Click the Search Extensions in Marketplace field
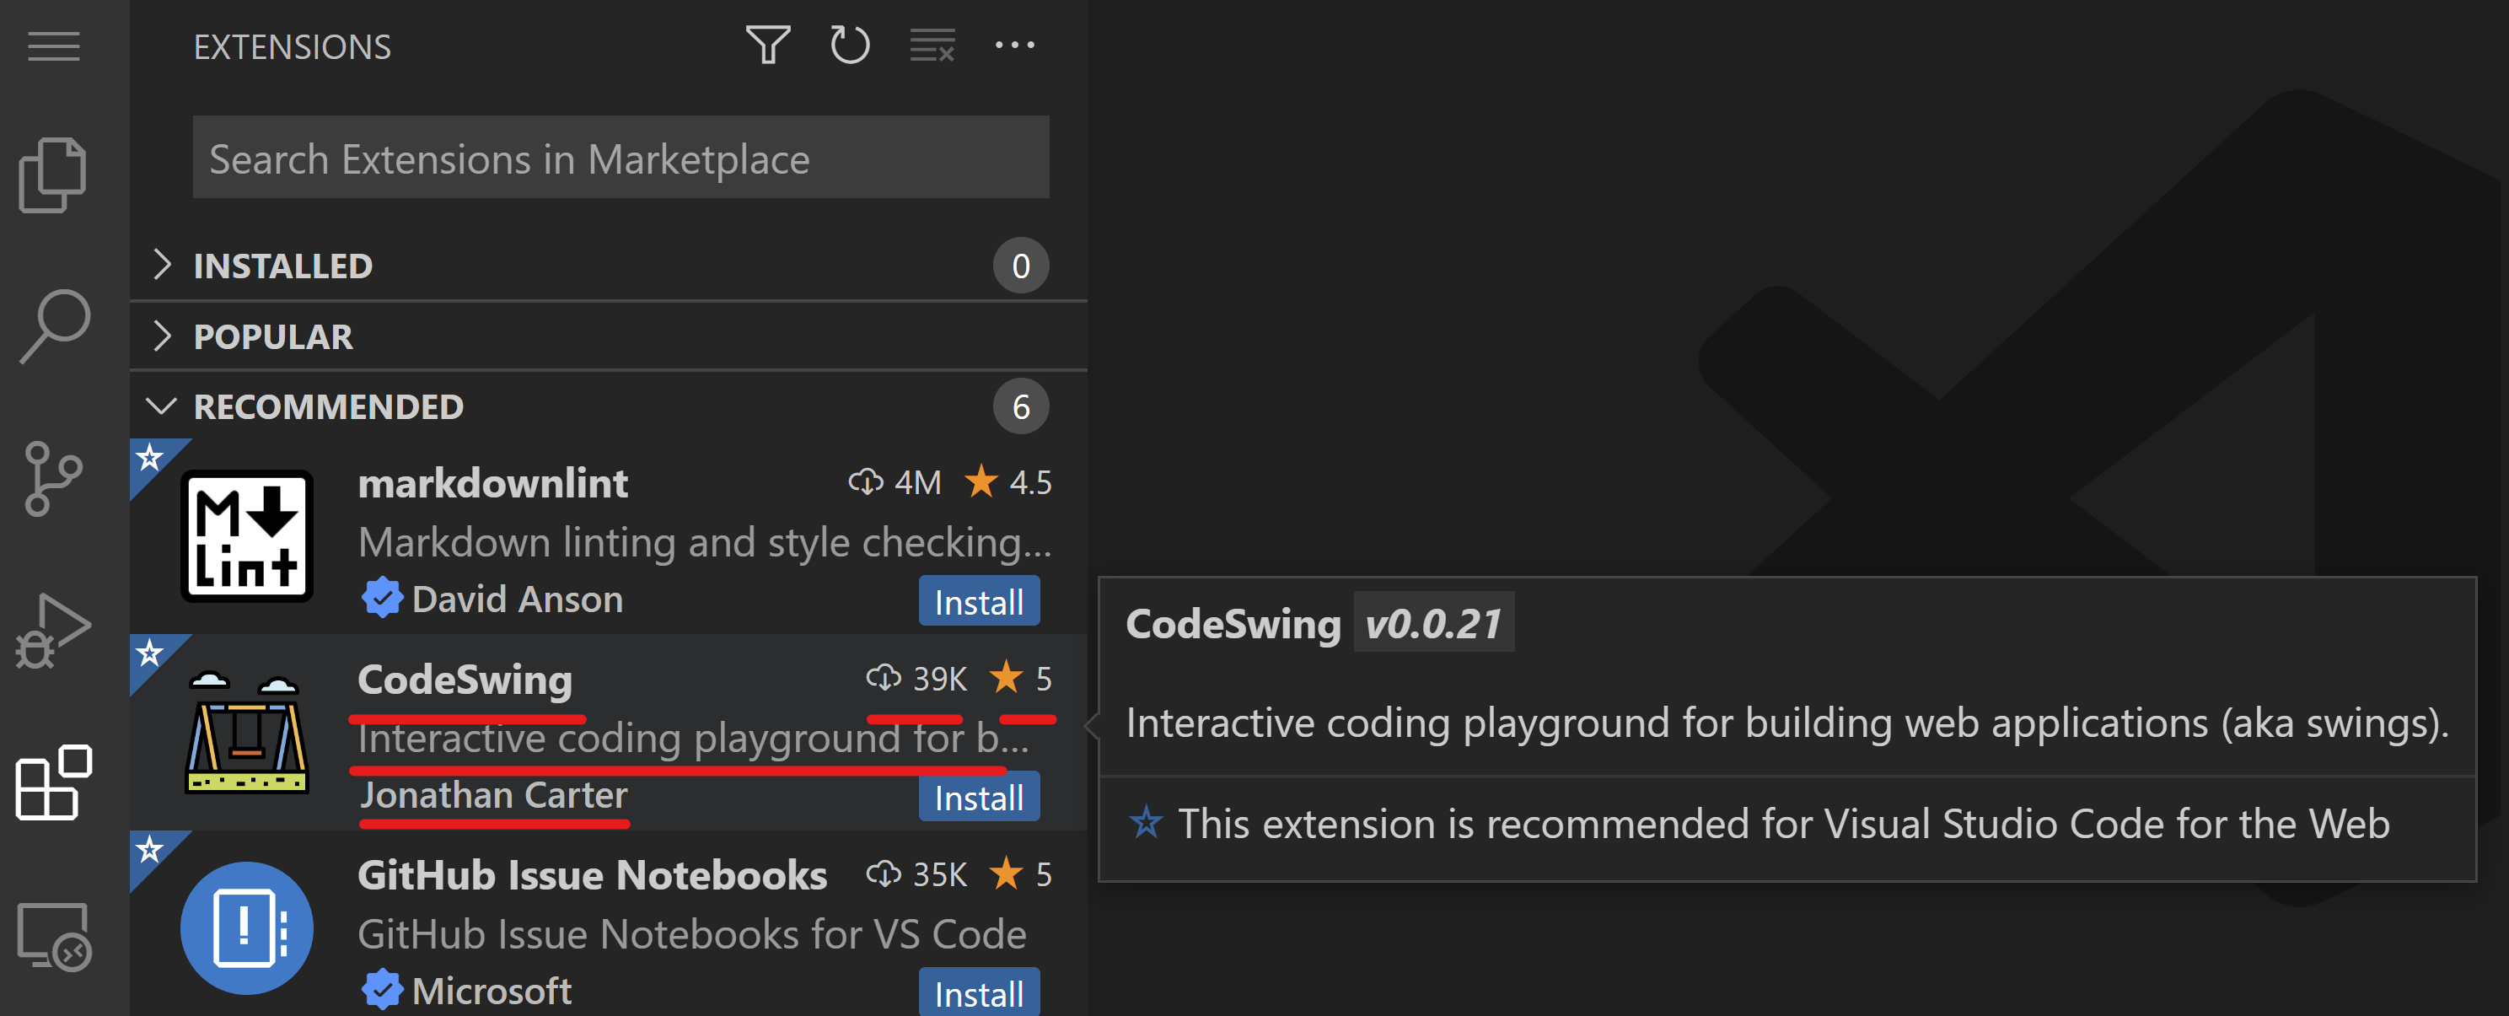Screen dimensions: 2509x1016 point(621,158)
